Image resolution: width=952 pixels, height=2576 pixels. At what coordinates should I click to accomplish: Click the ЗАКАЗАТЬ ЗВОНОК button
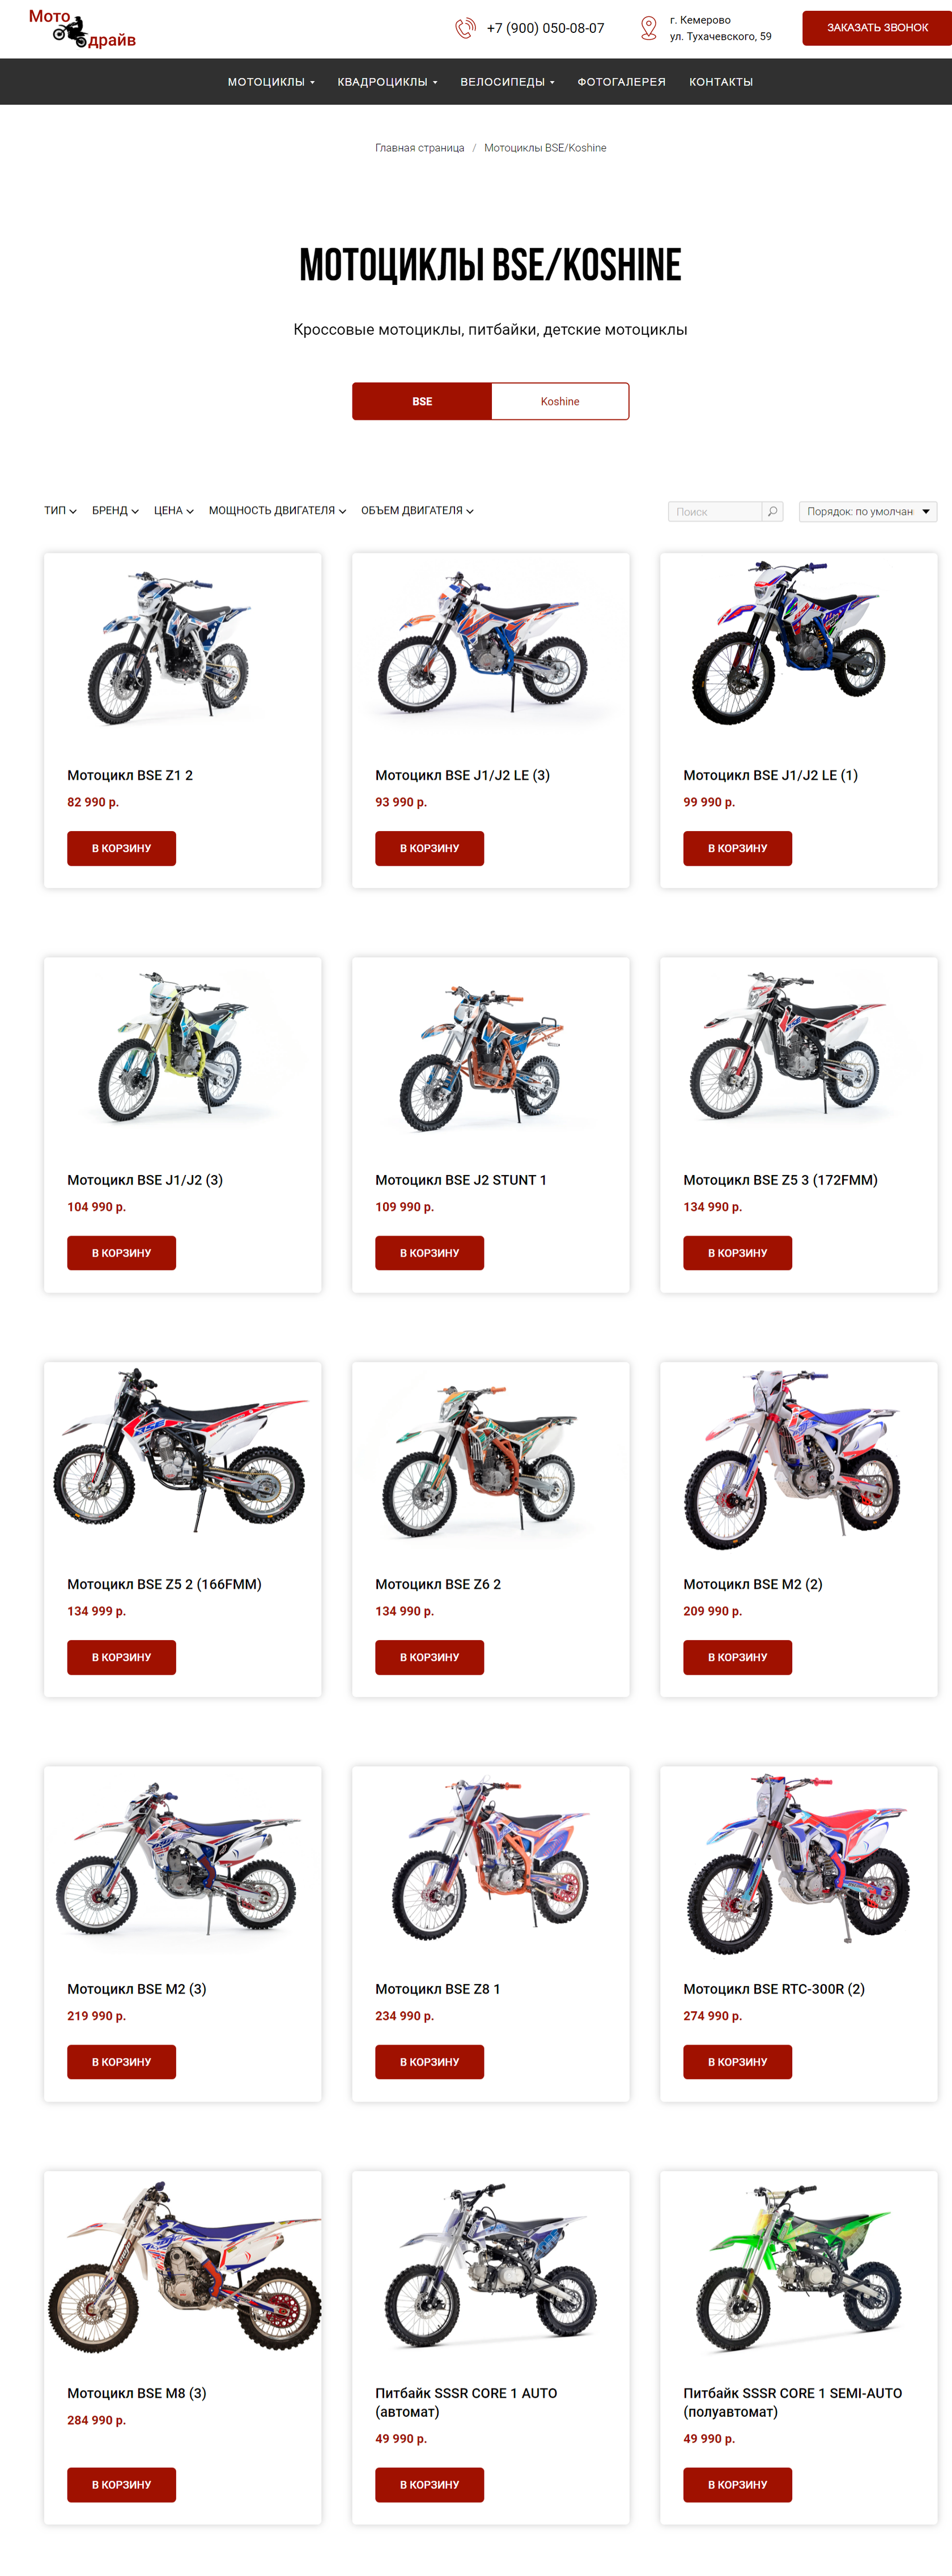click(877, 28)
